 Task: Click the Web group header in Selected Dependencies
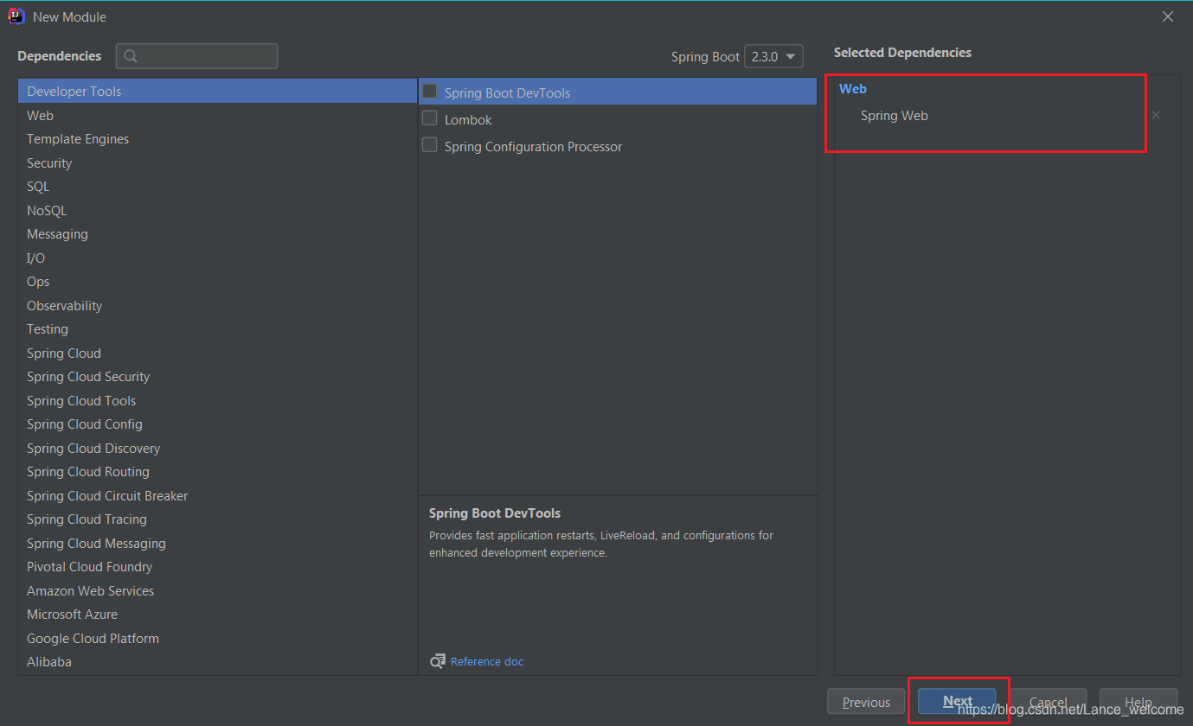click(x=853, y=88)
